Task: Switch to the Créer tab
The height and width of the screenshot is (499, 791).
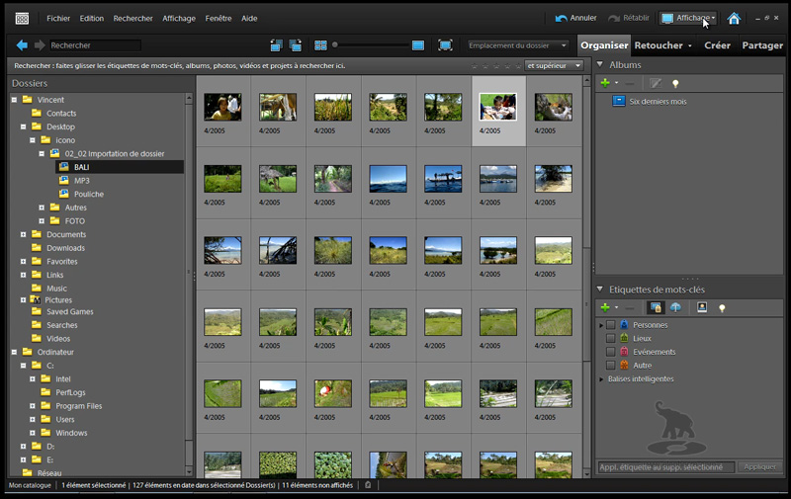Action: click(717, 45)
